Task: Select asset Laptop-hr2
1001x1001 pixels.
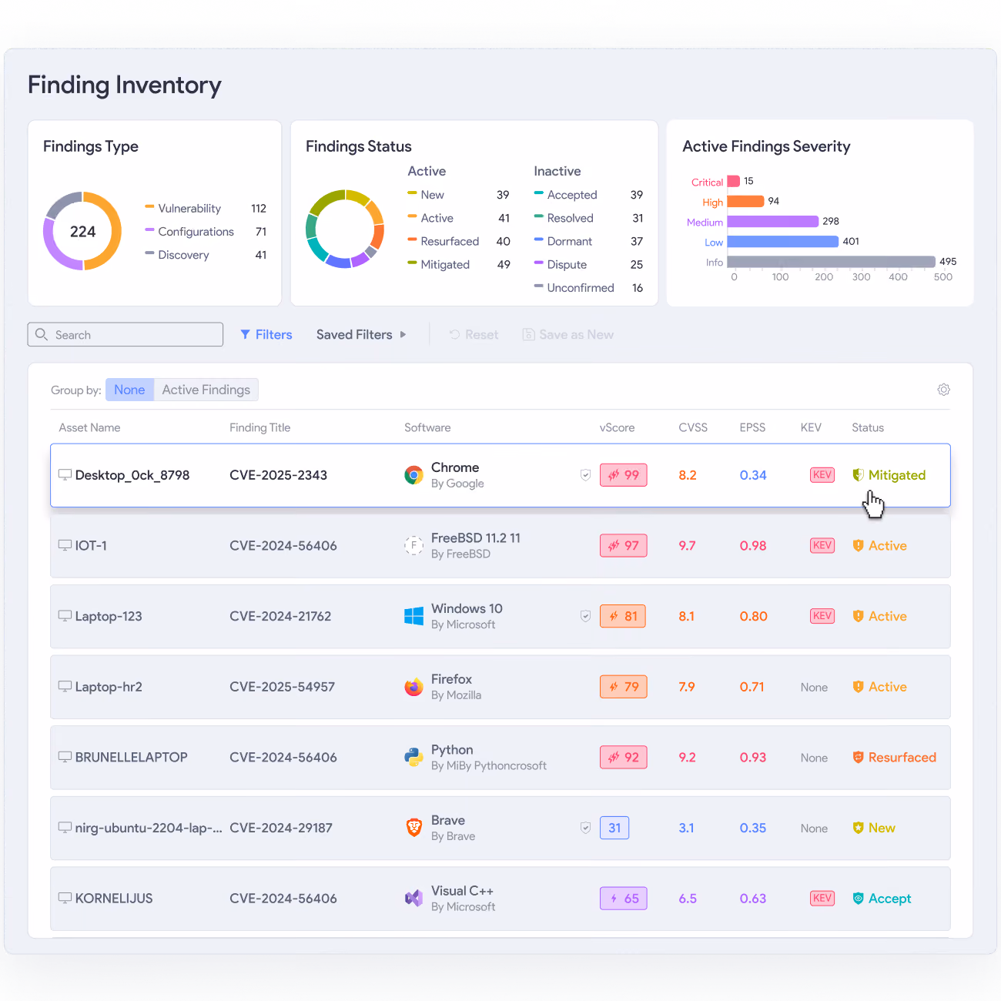Action: [x=109, y=687]
